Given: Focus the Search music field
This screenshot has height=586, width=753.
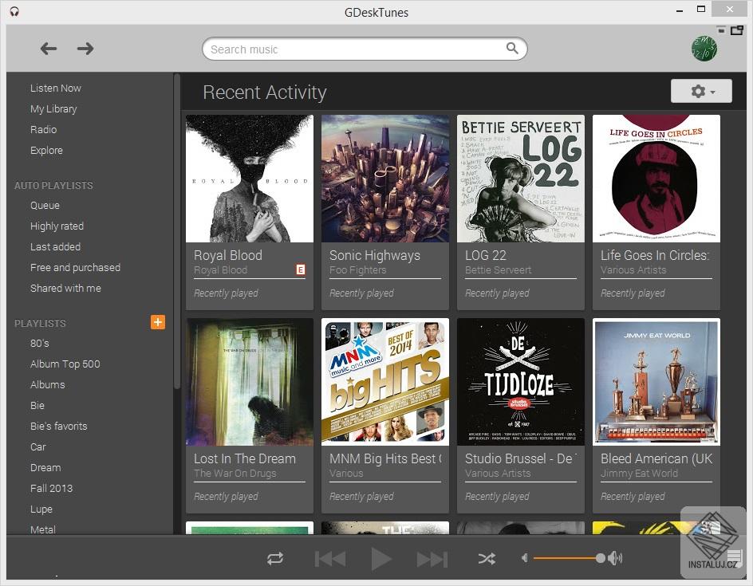Looking at the screenshot, I should [365, 49].
